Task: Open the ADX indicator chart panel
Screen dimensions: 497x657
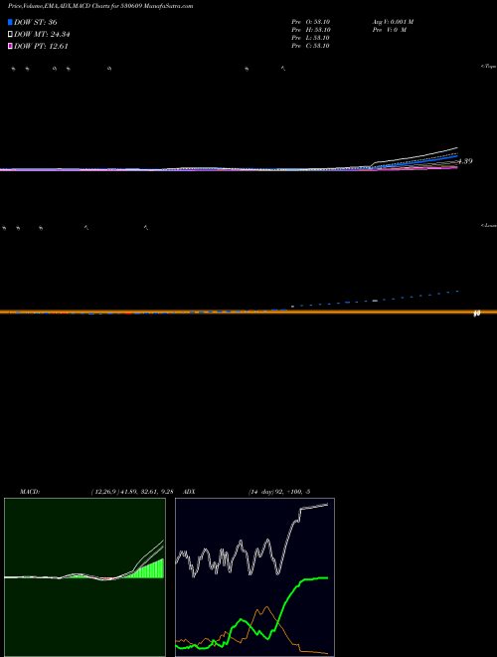Action: (254, 577)
